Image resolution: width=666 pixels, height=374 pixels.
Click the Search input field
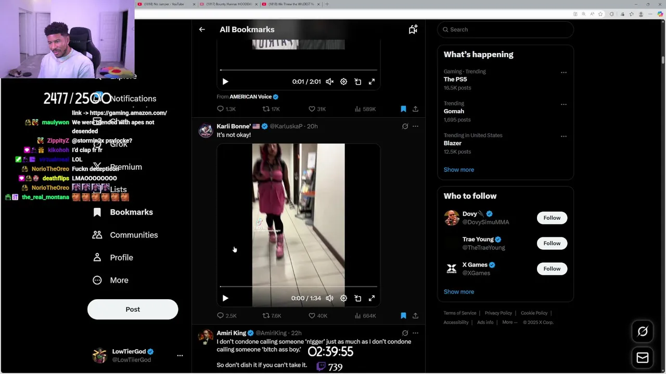[505, 30]
